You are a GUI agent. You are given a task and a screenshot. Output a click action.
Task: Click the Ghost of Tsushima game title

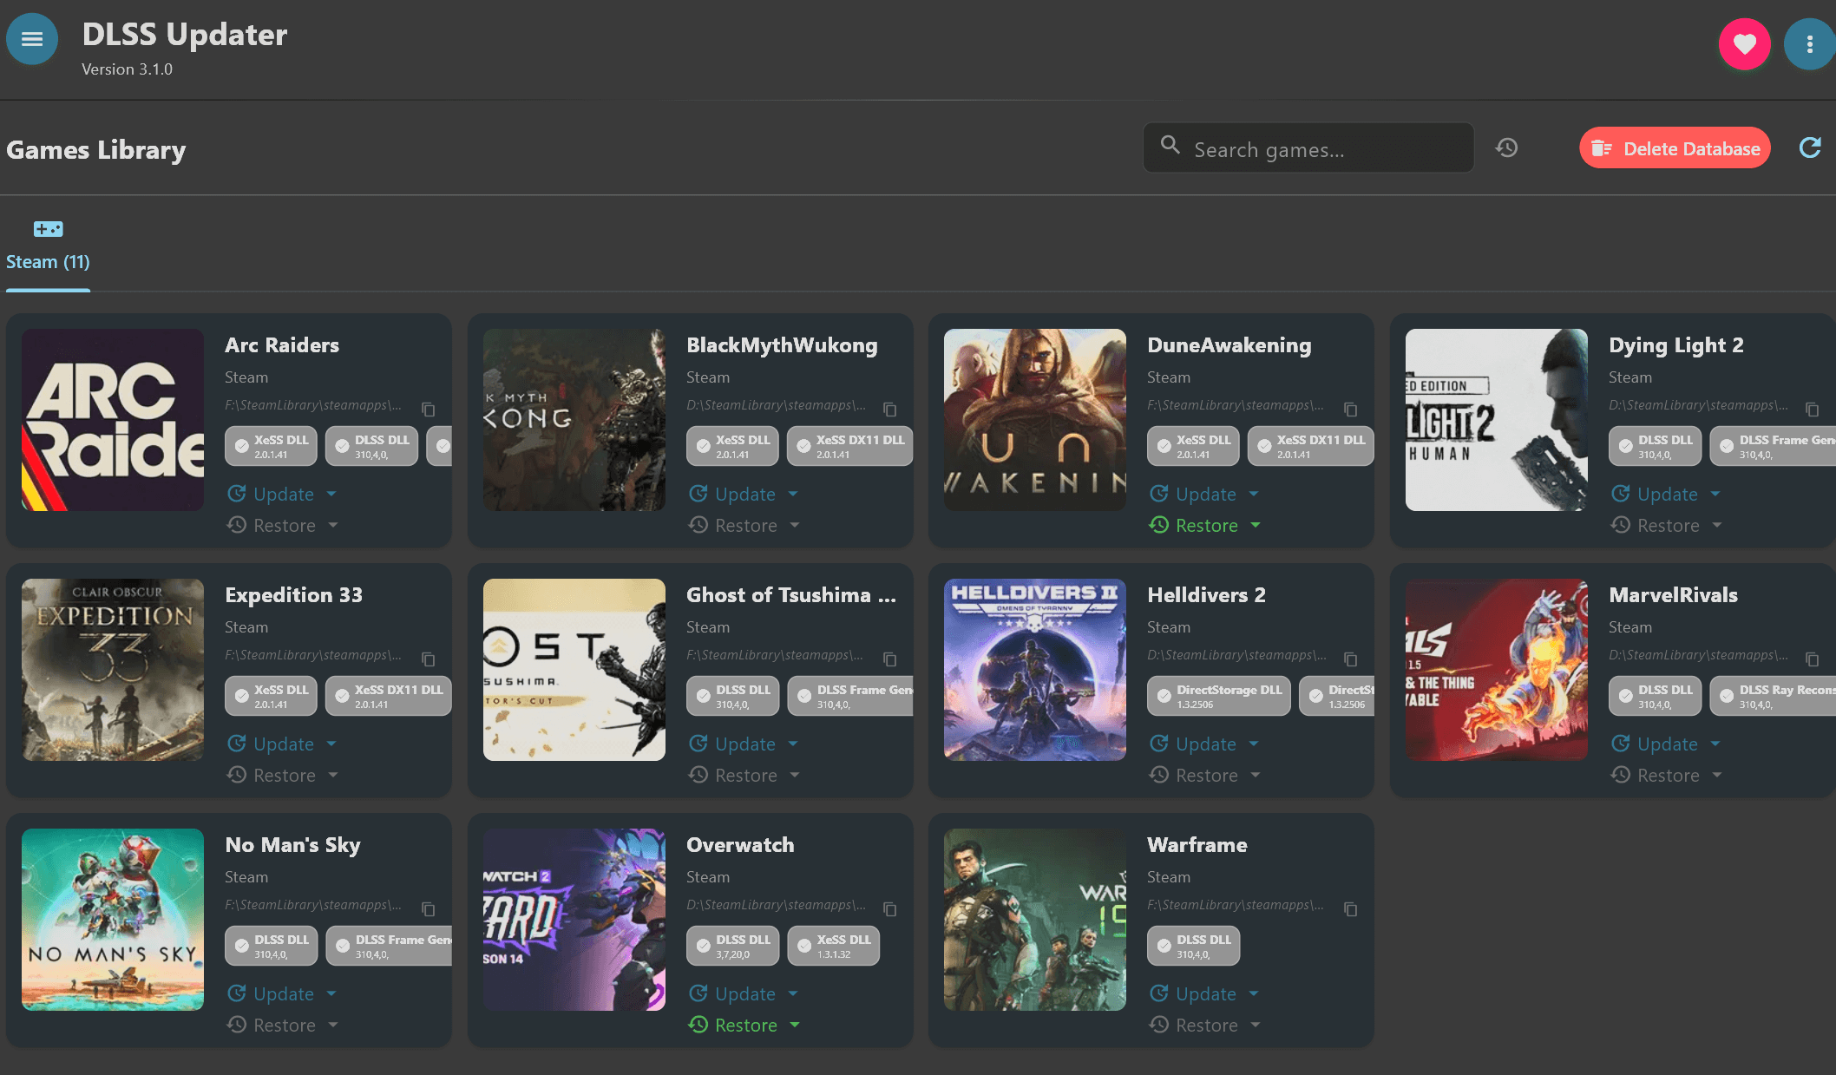[x=791, y=595]
